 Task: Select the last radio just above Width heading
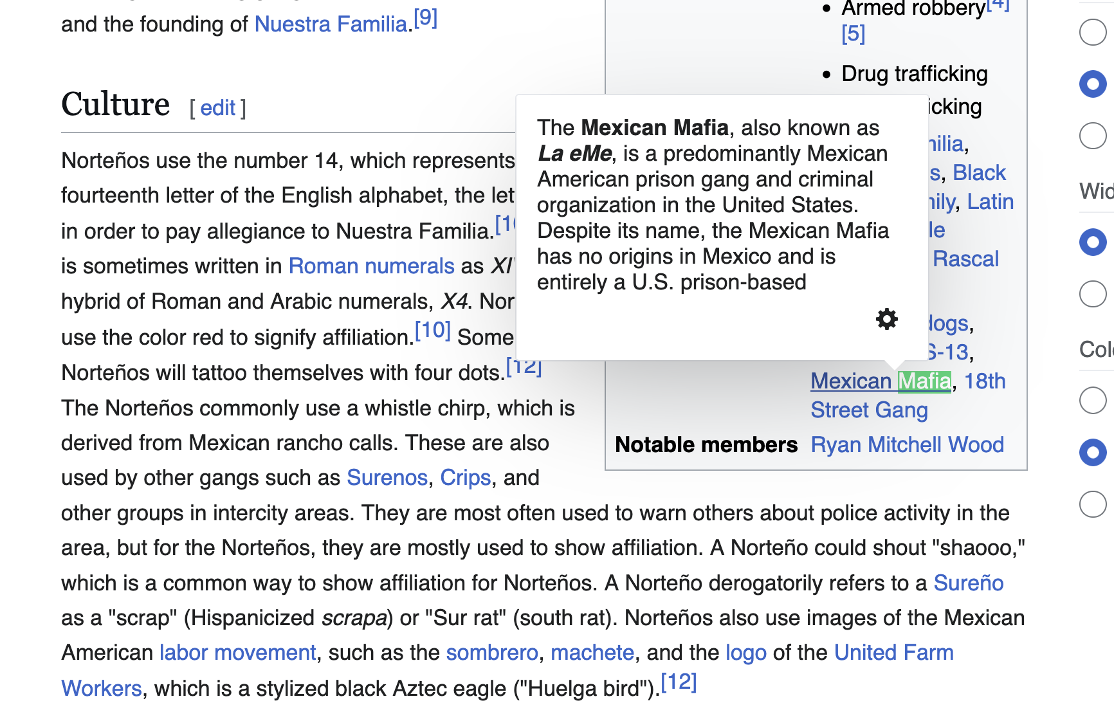pos(1093,136)
